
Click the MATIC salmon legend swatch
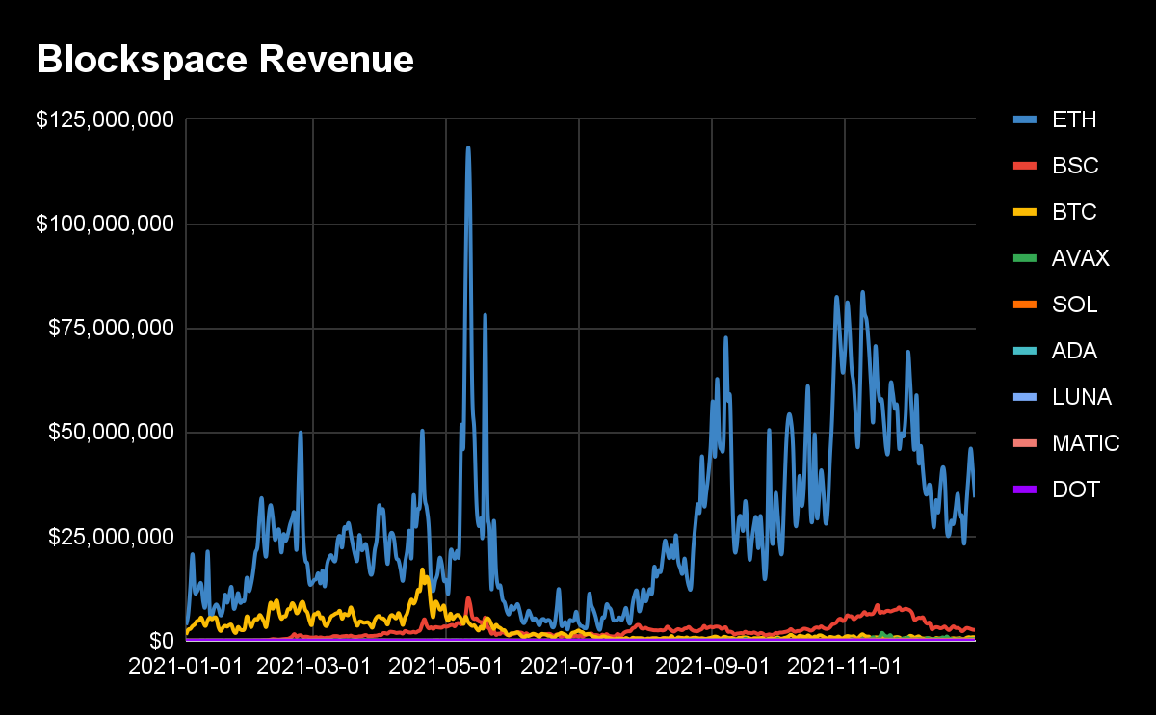1025,443
